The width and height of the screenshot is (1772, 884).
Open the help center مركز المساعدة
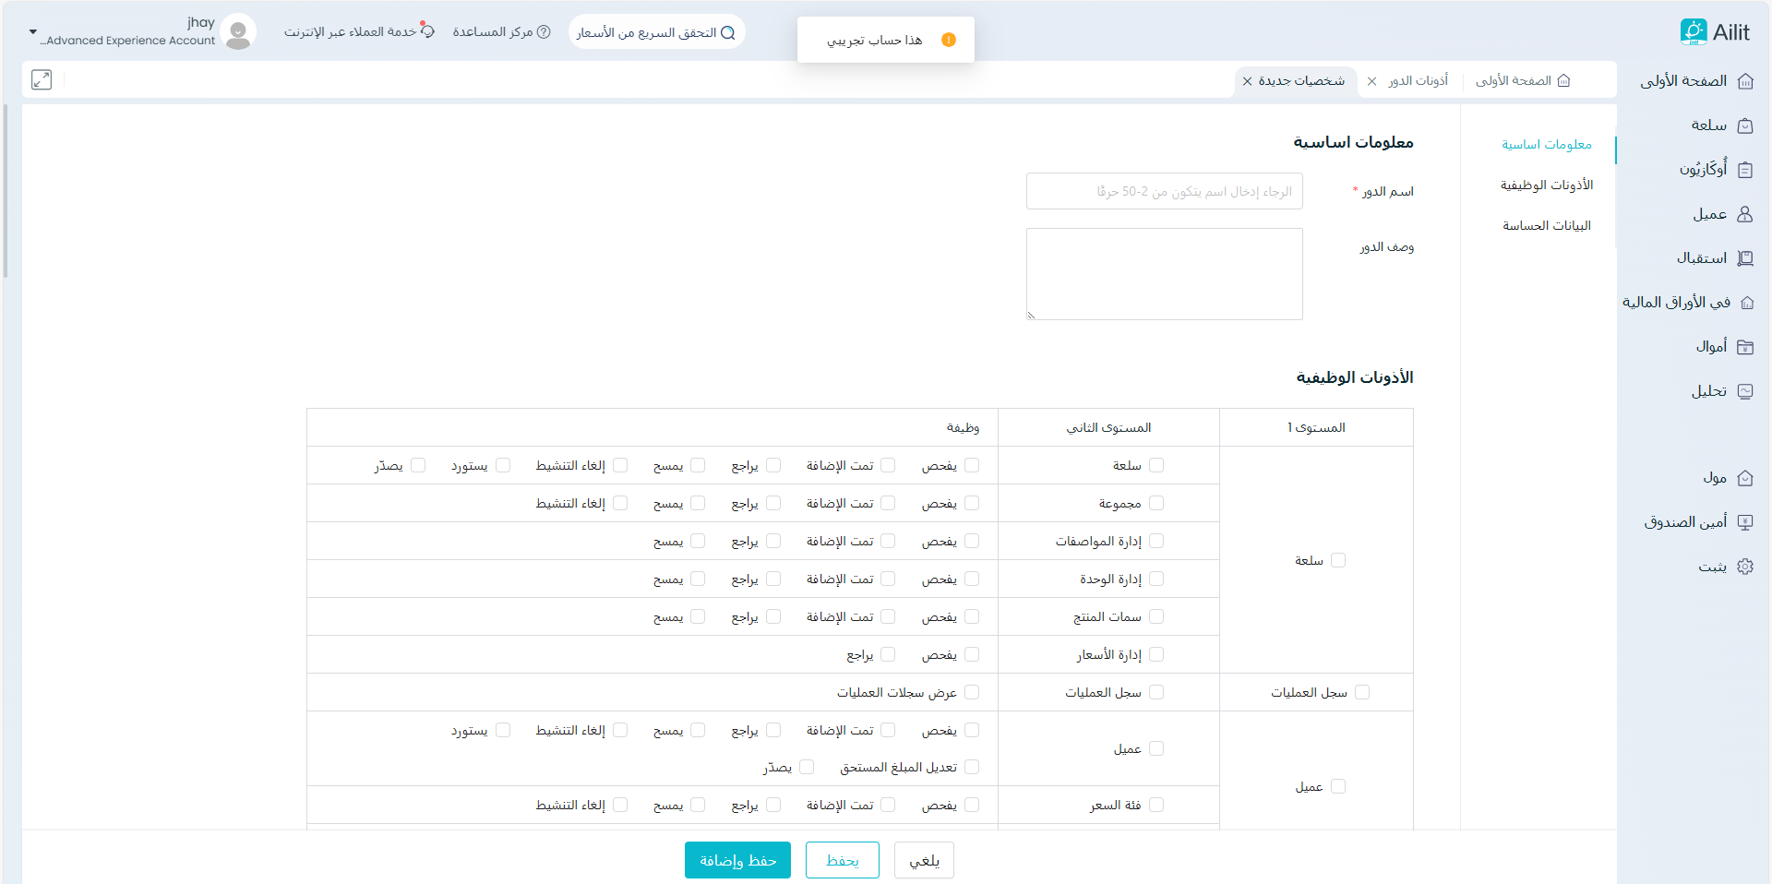[x=501, y=32]
